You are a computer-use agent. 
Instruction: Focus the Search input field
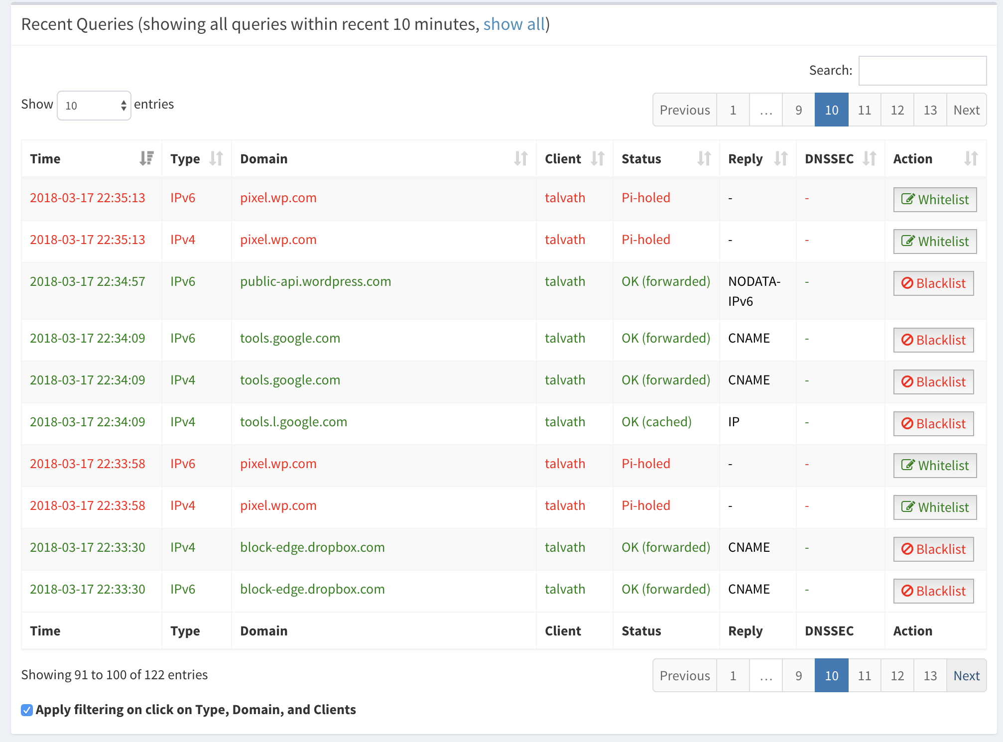922,71
